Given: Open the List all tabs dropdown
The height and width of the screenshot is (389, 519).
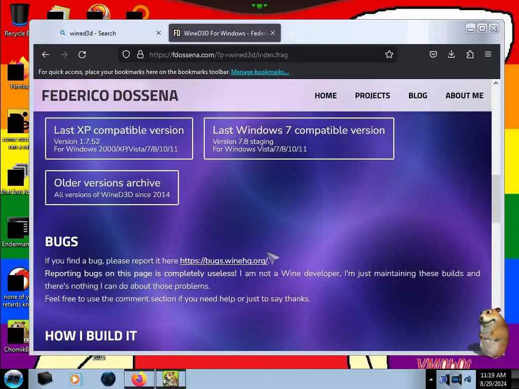Looking at the screenshot, I should click(x=434, y=33).
